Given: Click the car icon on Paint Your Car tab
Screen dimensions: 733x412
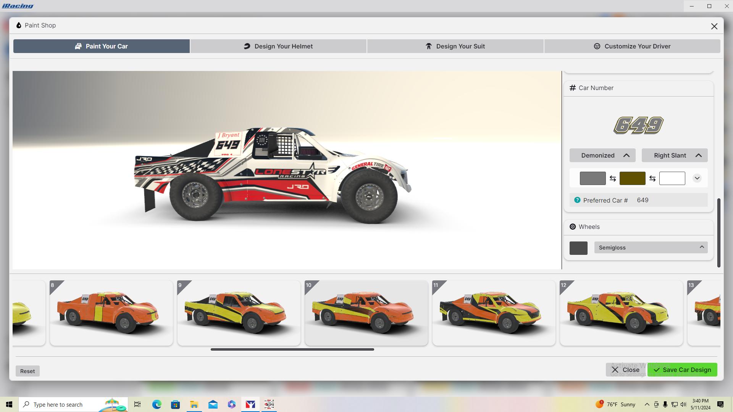Looking at the screenshot, I should [78, 46].
